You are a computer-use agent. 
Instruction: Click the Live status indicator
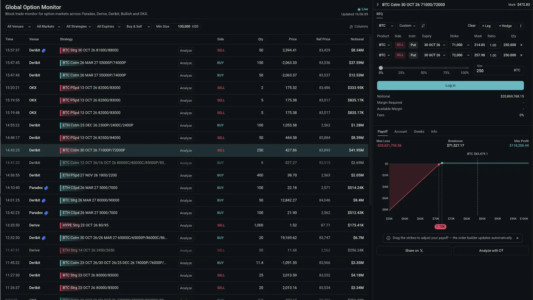coord(363,9)
